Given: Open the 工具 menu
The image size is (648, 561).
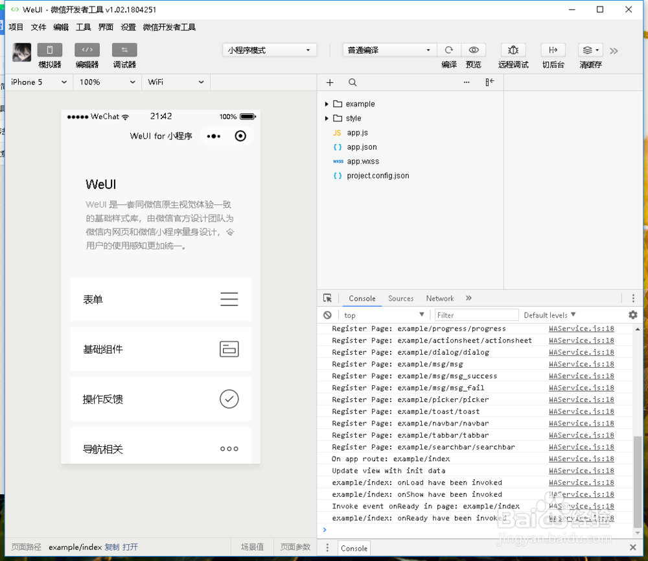Looking at the screenshot, I should 83,27.
